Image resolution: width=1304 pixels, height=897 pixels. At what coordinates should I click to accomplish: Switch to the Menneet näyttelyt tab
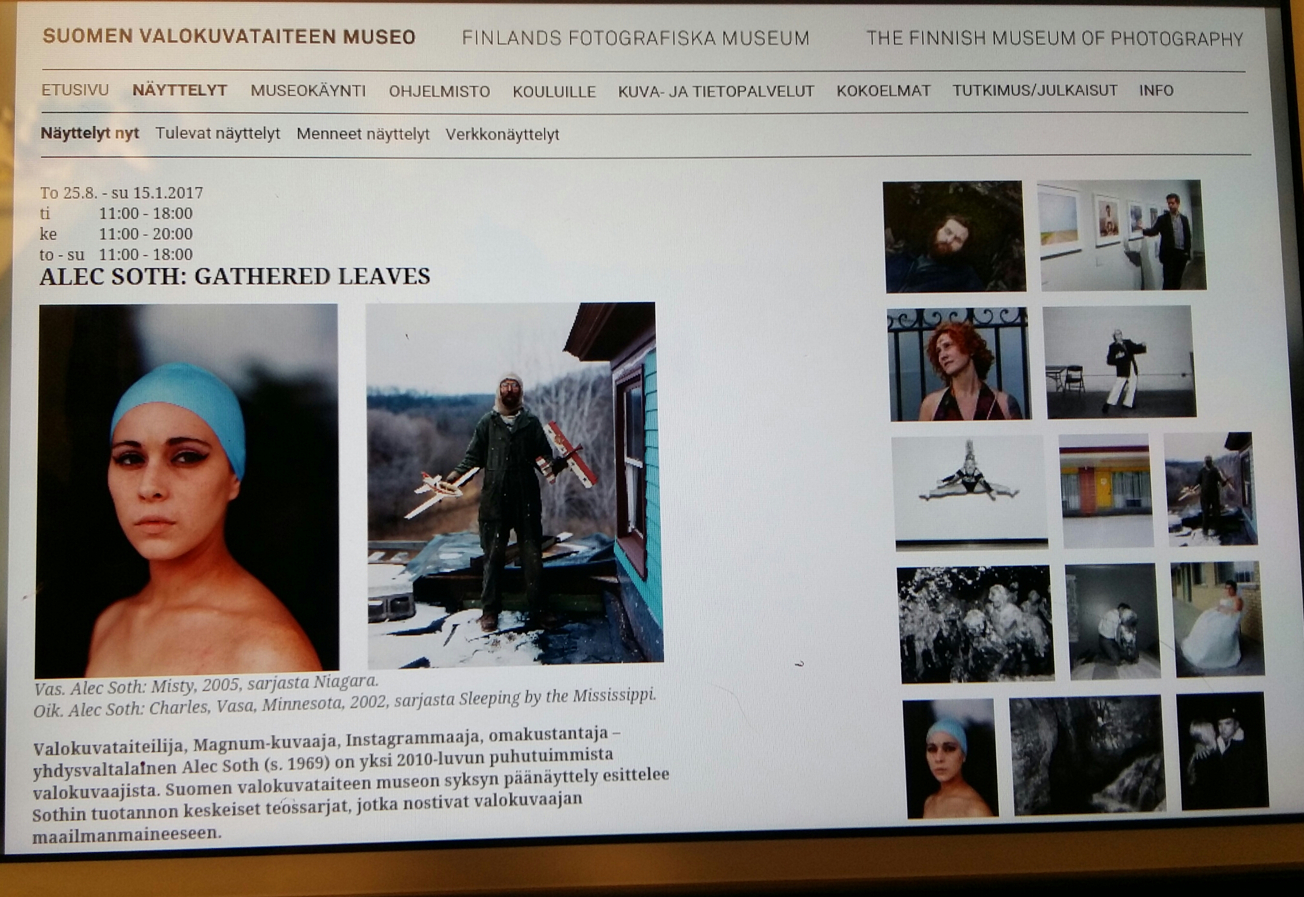[x=363, y=134]
